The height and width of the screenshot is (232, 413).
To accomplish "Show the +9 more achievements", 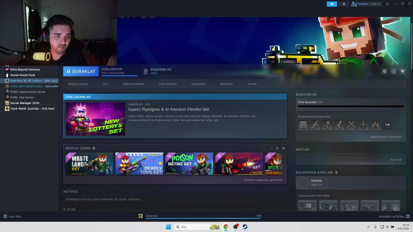I will pyautogui.click(x=387, y=125).
